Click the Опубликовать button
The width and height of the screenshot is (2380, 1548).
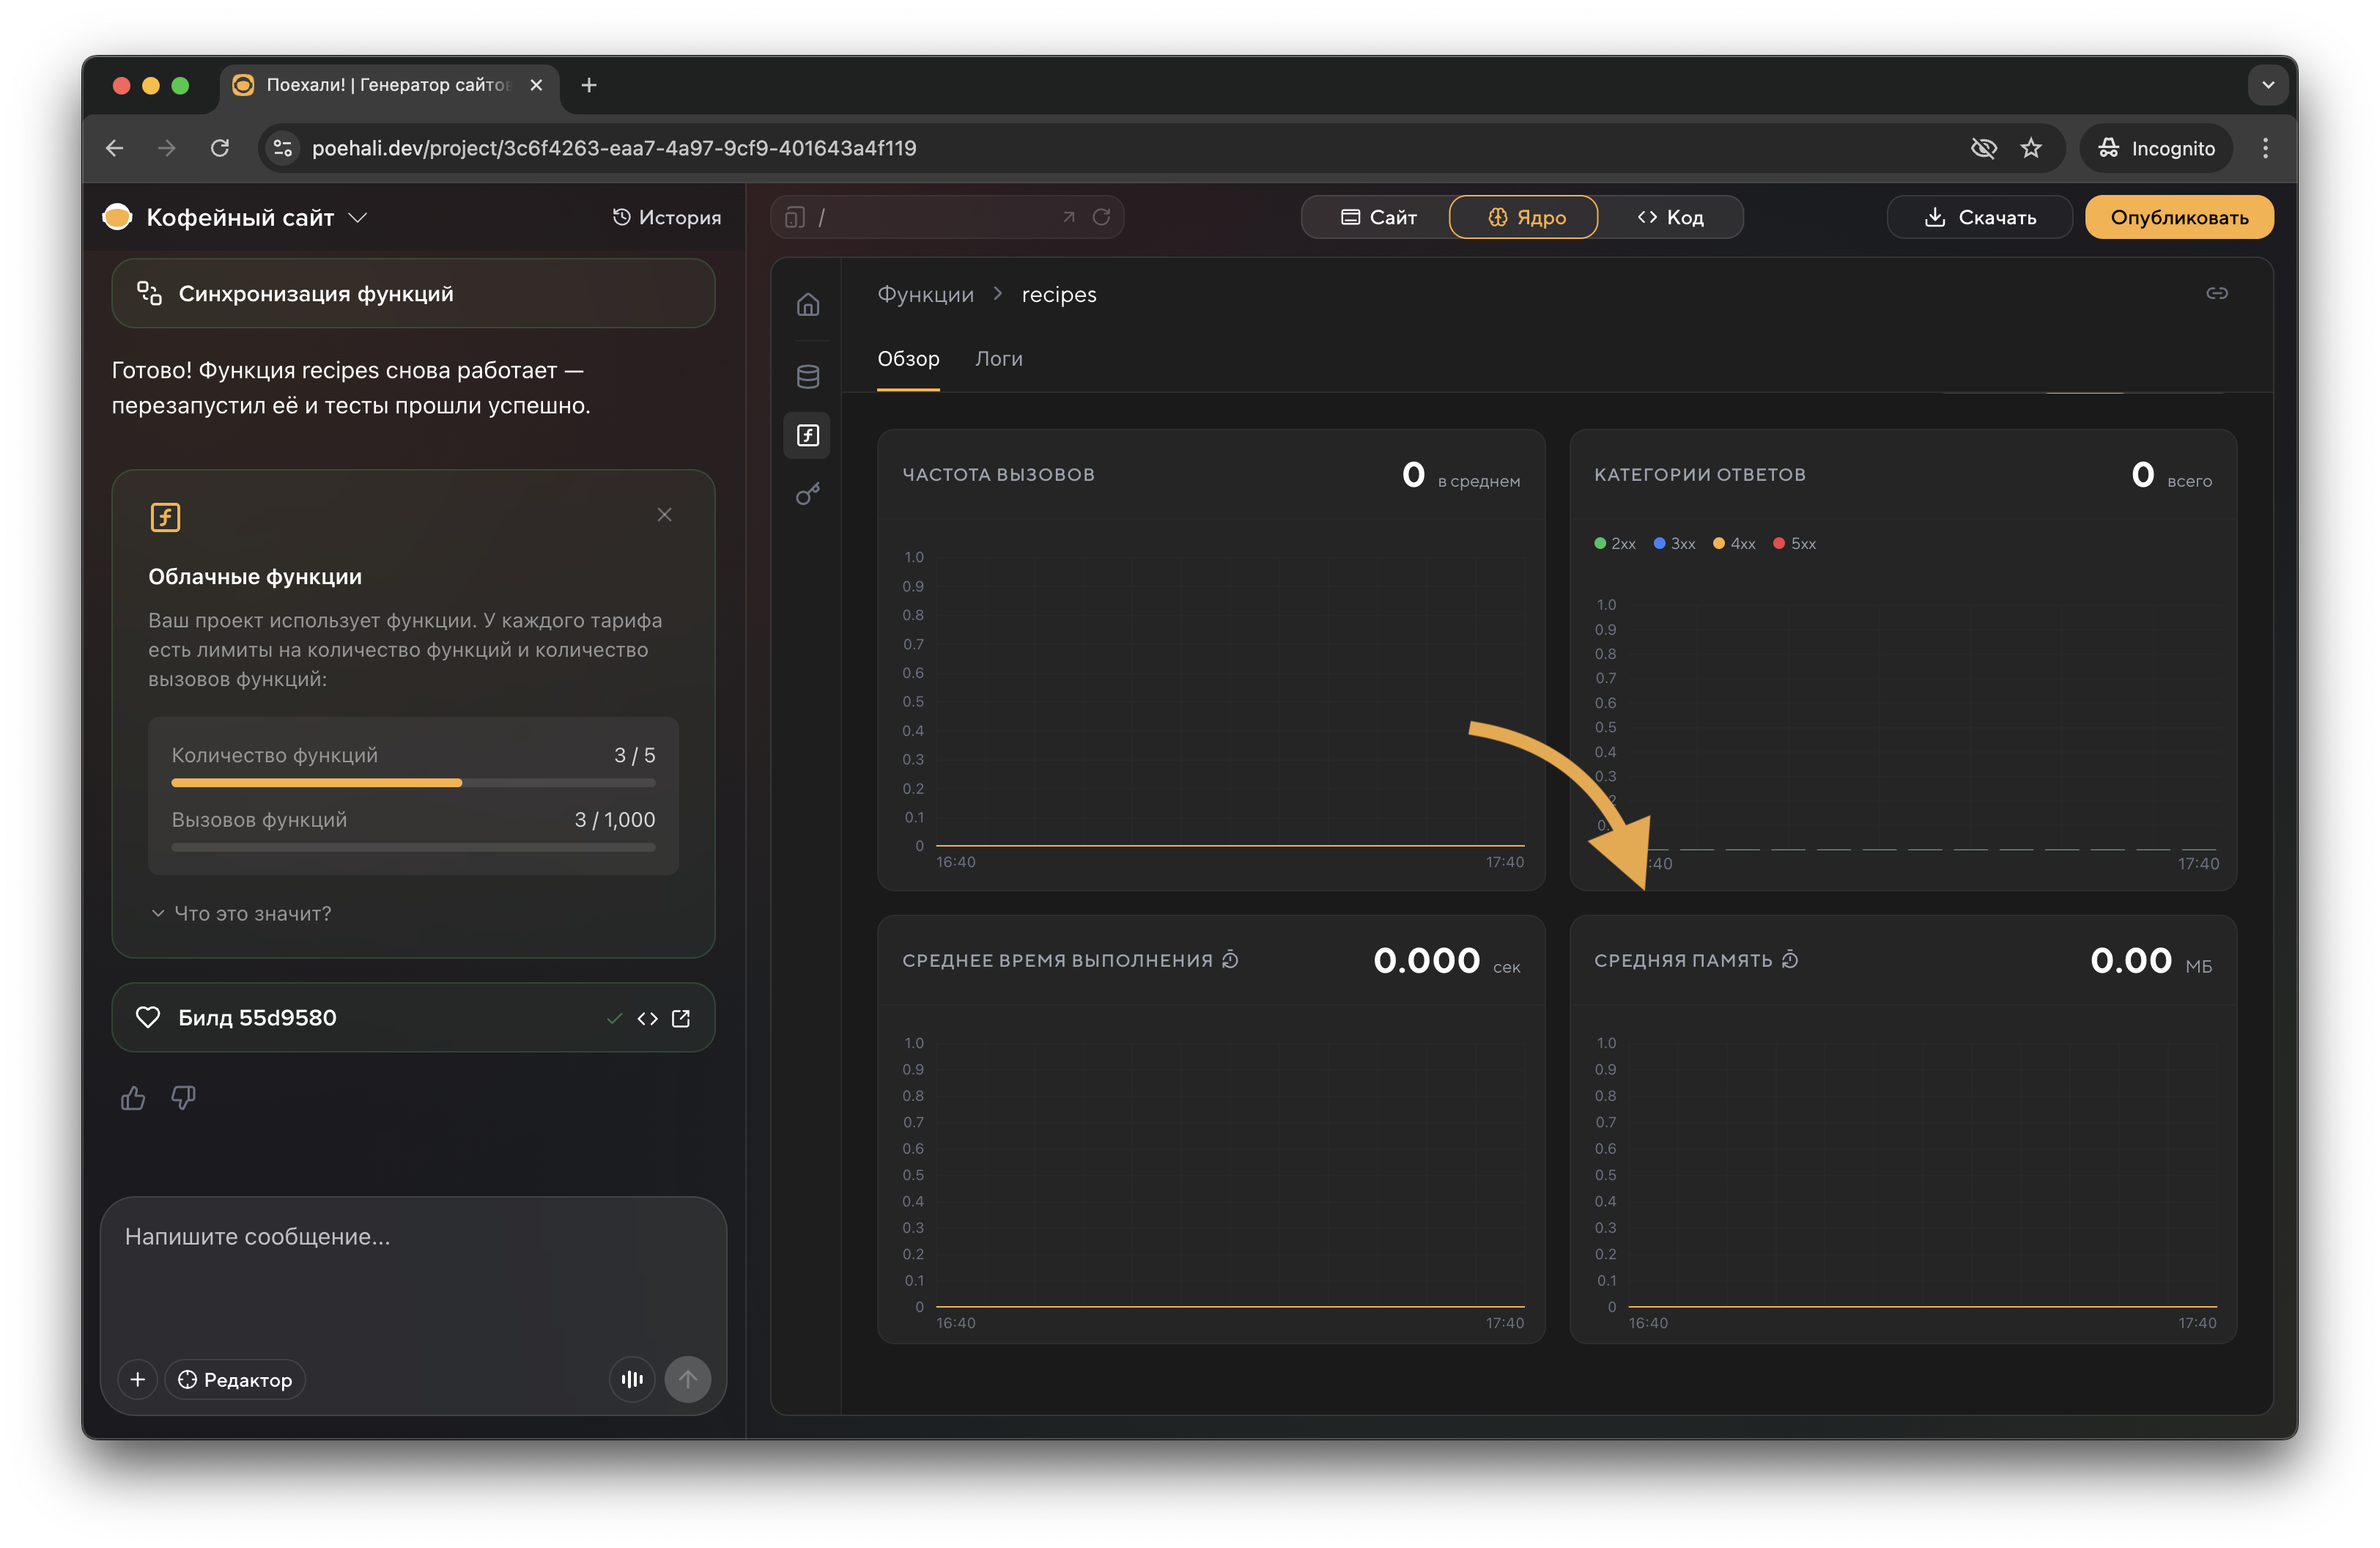click(x=2178, y=217)
